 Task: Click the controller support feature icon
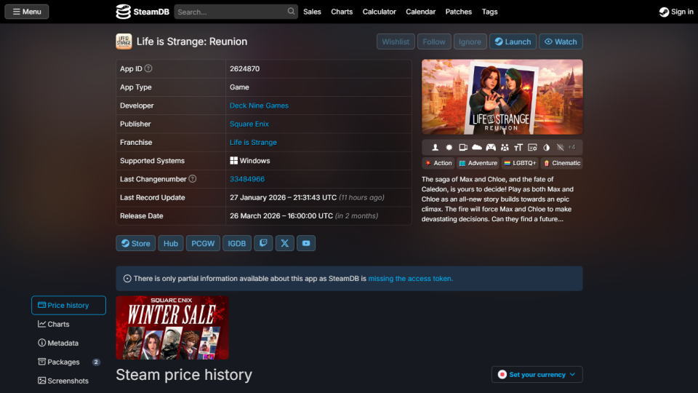(491, 148)
